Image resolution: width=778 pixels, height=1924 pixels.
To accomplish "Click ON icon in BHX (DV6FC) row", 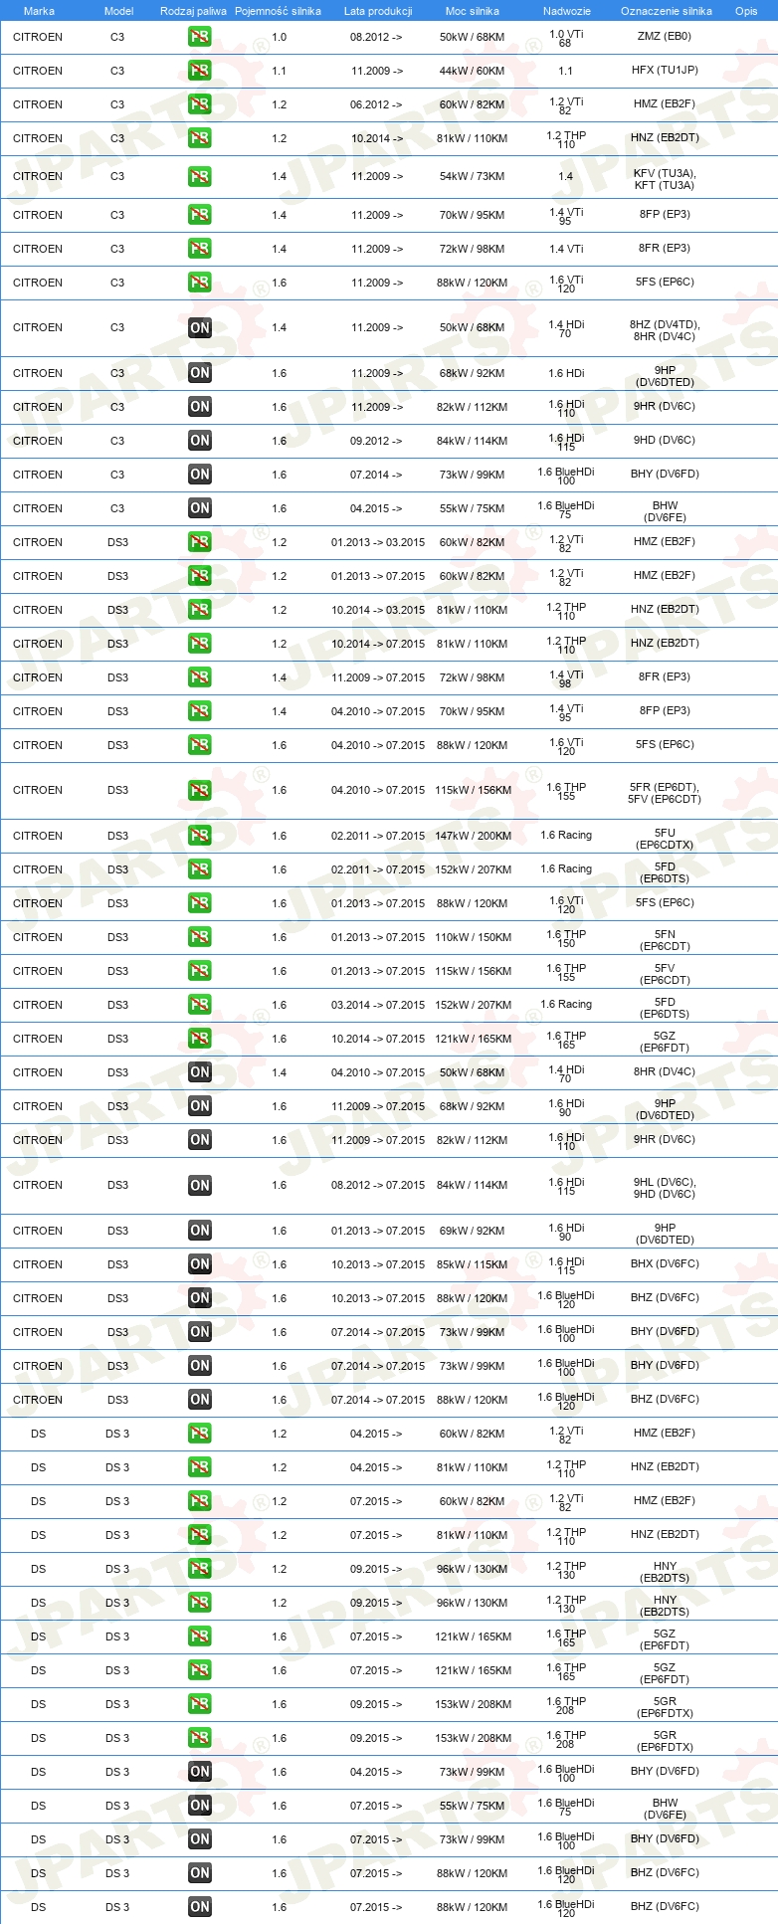I will [x=200, y=1264].
